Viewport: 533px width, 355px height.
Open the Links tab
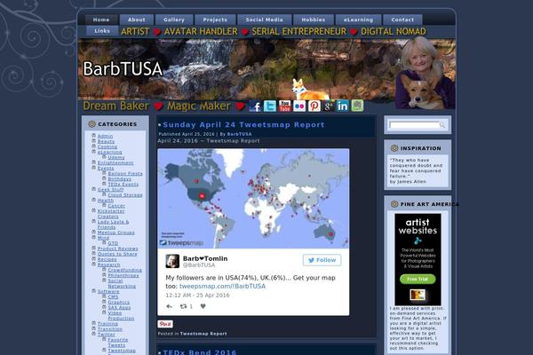point(102,31)
